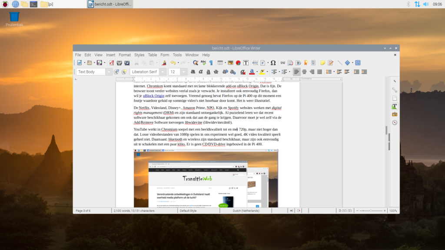Click the font color swatch button
Viewport: 445px width, 250px height.
coord(252,72)
